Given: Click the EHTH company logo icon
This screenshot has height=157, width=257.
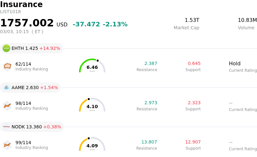Looking at the screenshot, I should click(6, 48).
